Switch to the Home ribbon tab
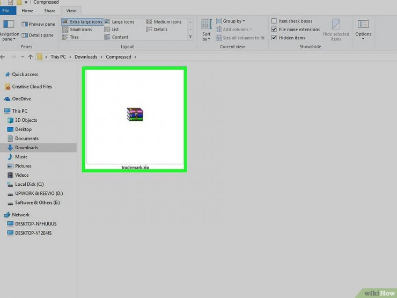The width and height of the screenshot is (397, 298). tap(27, 11)
